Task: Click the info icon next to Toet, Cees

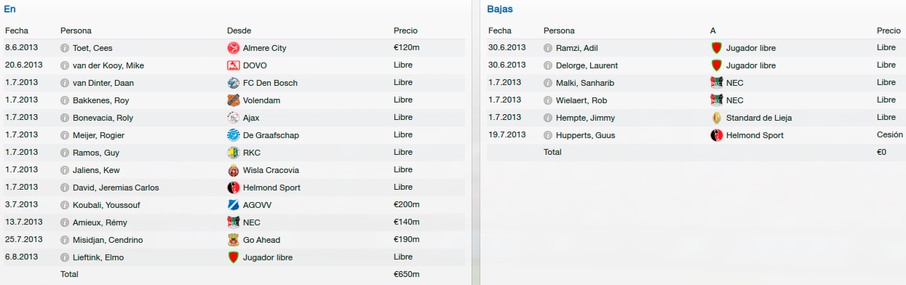Action: 65,48
